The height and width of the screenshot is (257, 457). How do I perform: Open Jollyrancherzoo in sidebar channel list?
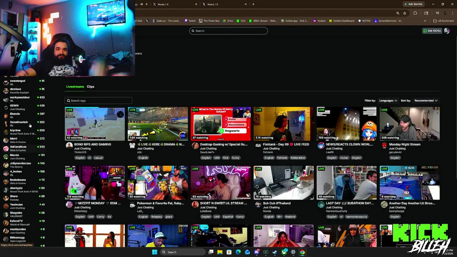point(24,165)
